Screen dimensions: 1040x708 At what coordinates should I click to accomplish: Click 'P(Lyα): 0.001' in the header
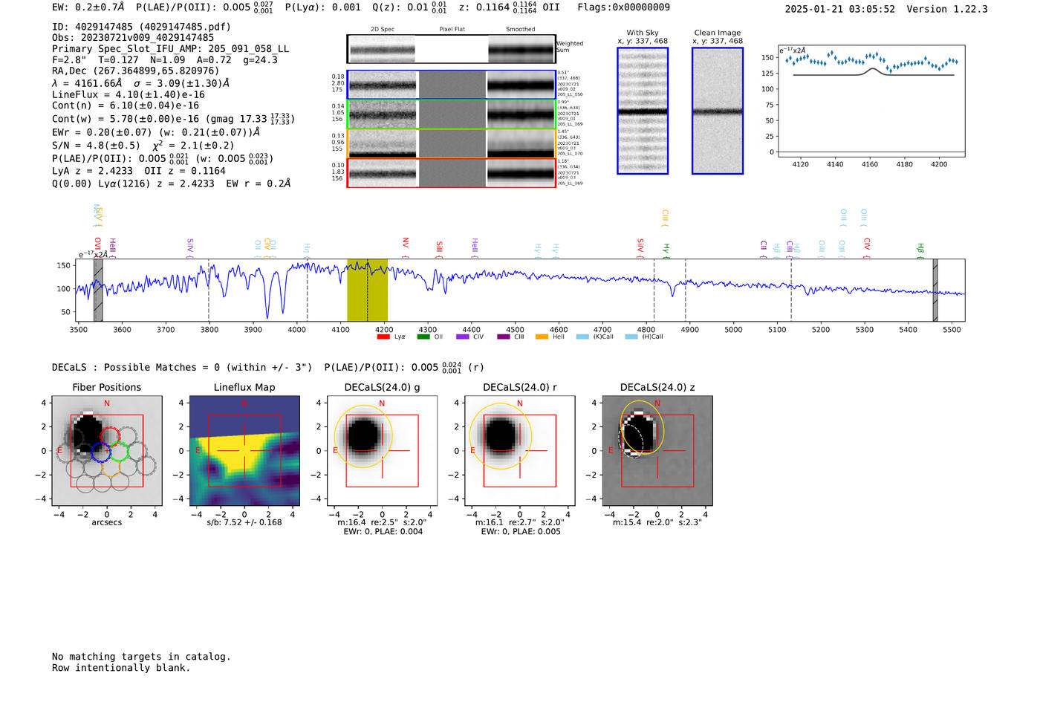[x=323, y=7]
